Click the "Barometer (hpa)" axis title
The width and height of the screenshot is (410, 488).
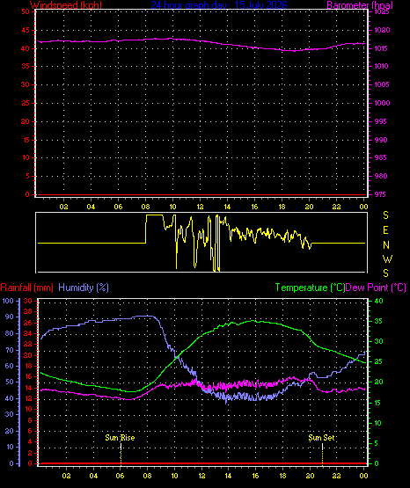360,5
